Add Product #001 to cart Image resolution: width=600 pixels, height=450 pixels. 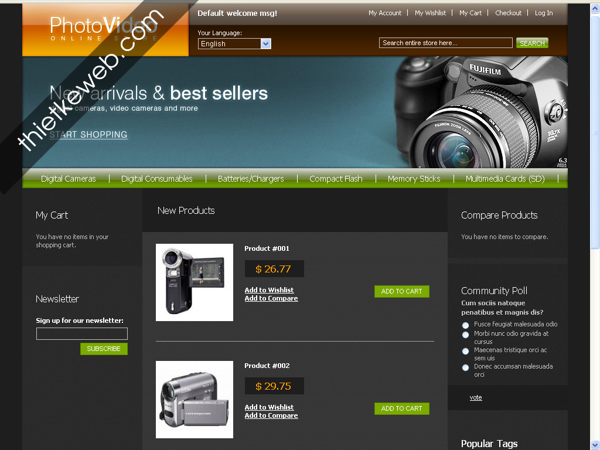point(402,291)
